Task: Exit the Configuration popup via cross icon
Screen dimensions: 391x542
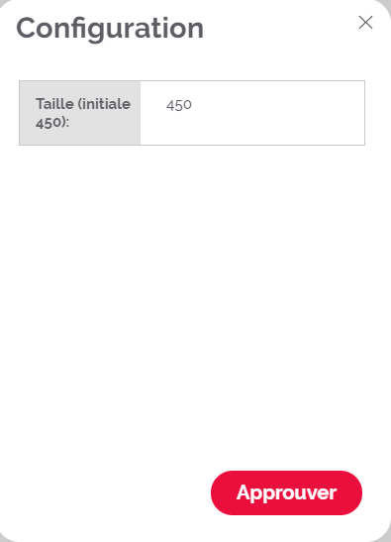Action: [x=365, y=23]
